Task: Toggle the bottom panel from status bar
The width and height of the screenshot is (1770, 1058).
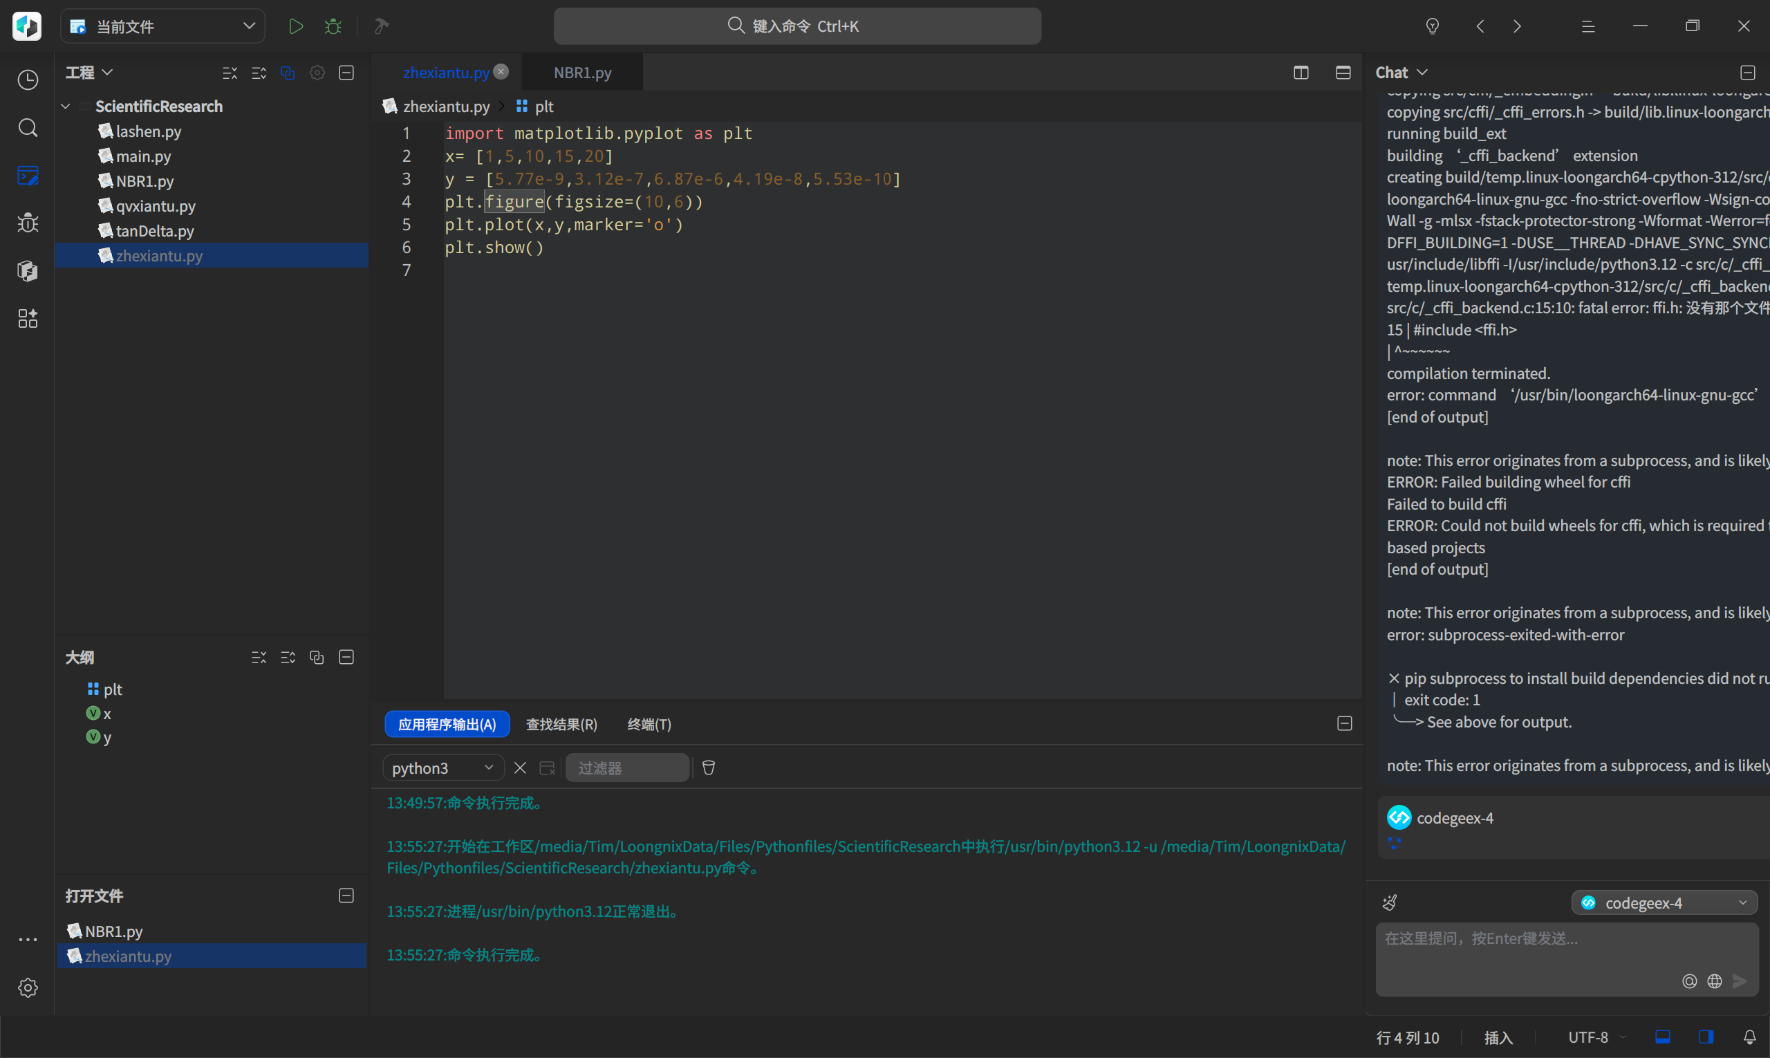Action: [x=1663, y=1037]
